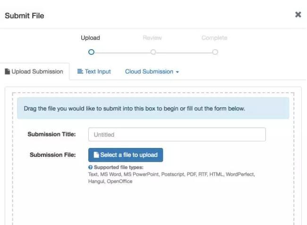Viewport: 307px width, 225px height.
Task: Switch to the Text Input tab
Action: click(94, 71)
